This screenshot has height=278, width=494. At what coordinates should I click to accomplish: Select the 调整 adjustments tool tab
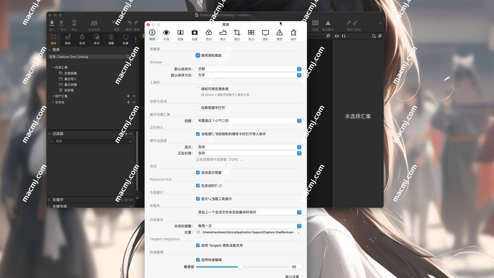[111, 39]
